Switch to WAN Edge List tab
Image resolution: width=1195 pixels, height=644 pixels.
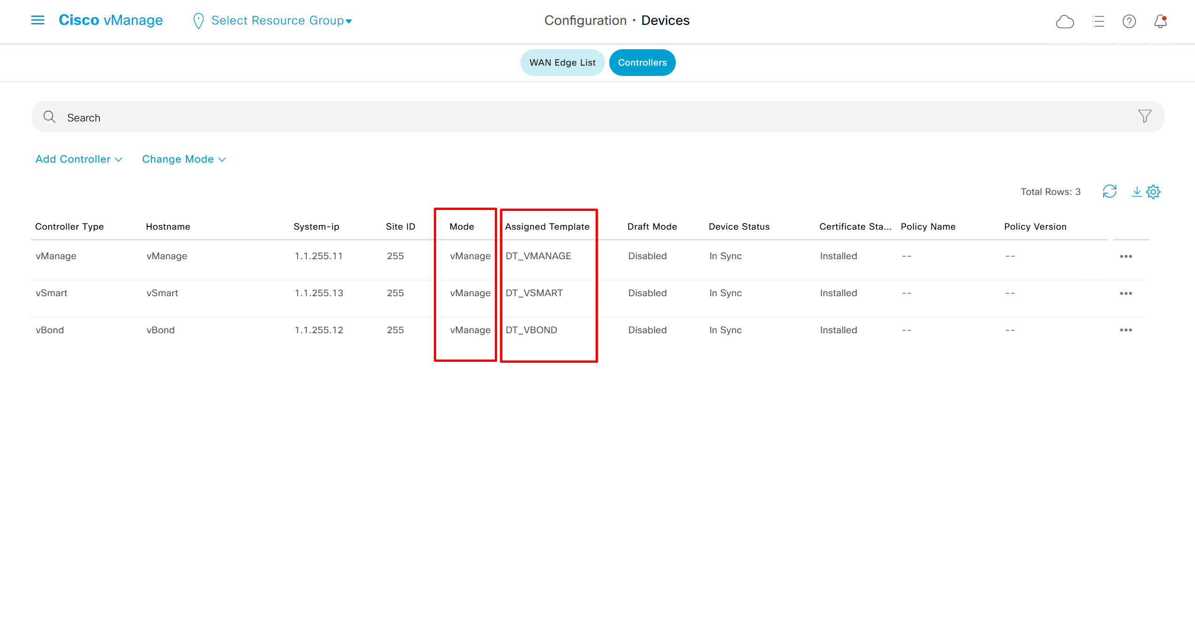click(x=562, y=62)
